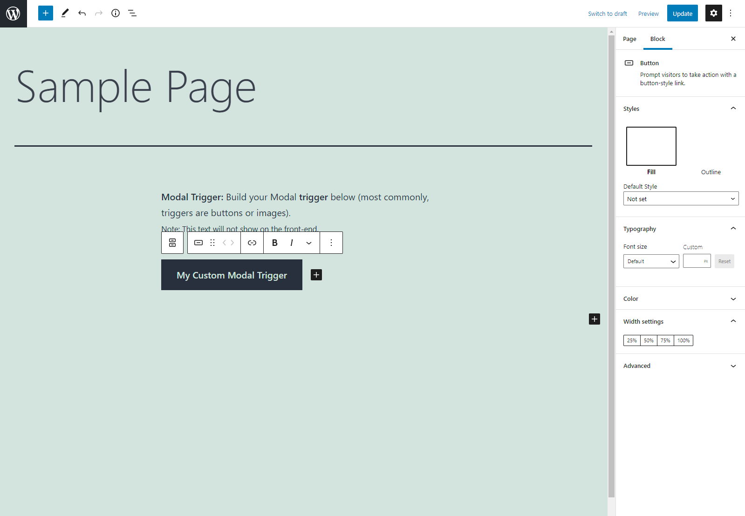The width and height of the screenshot is (745, 516).
Task: Expand the Color panel
Action: click(680, 299)
